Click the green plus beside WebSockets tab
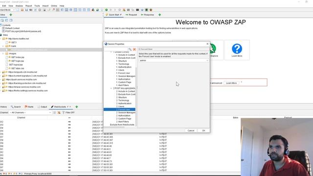The image size is (313, 176). [77, 107]
